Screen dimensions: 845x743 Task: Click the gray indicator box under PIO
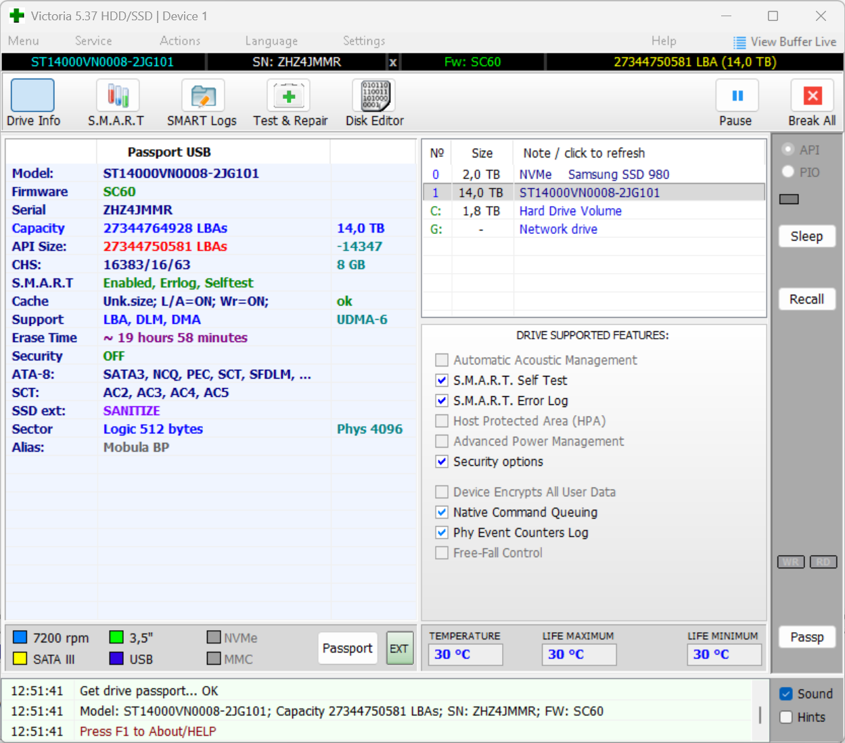pos(789,199)
